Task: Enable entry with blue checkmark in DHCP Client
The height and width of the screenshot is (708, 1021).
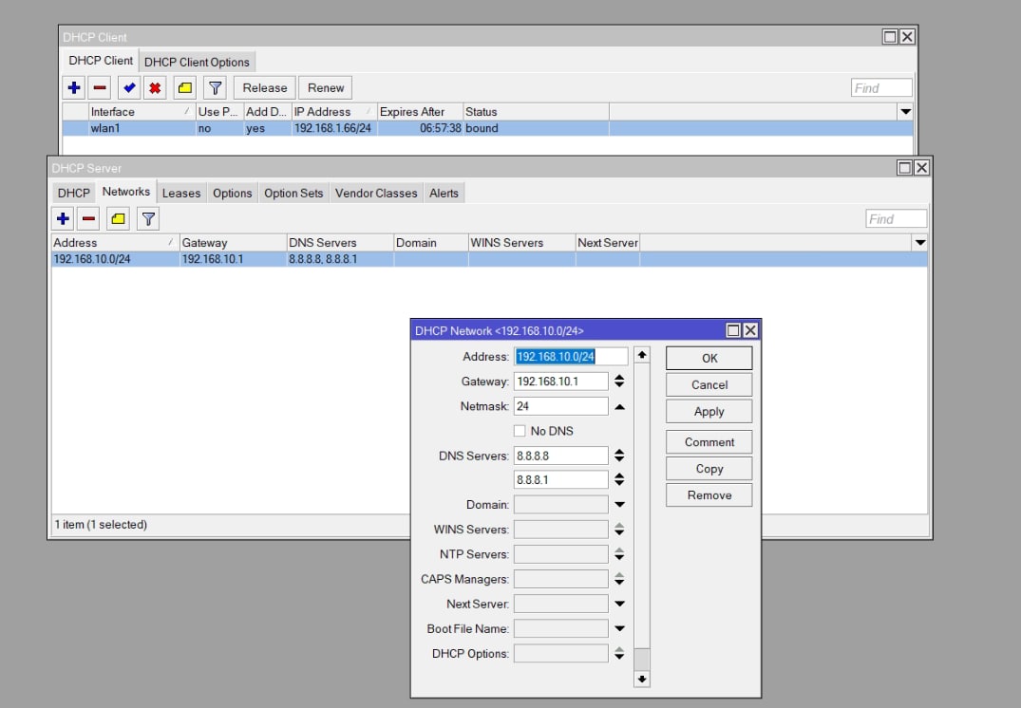Action: click(129, 88)
